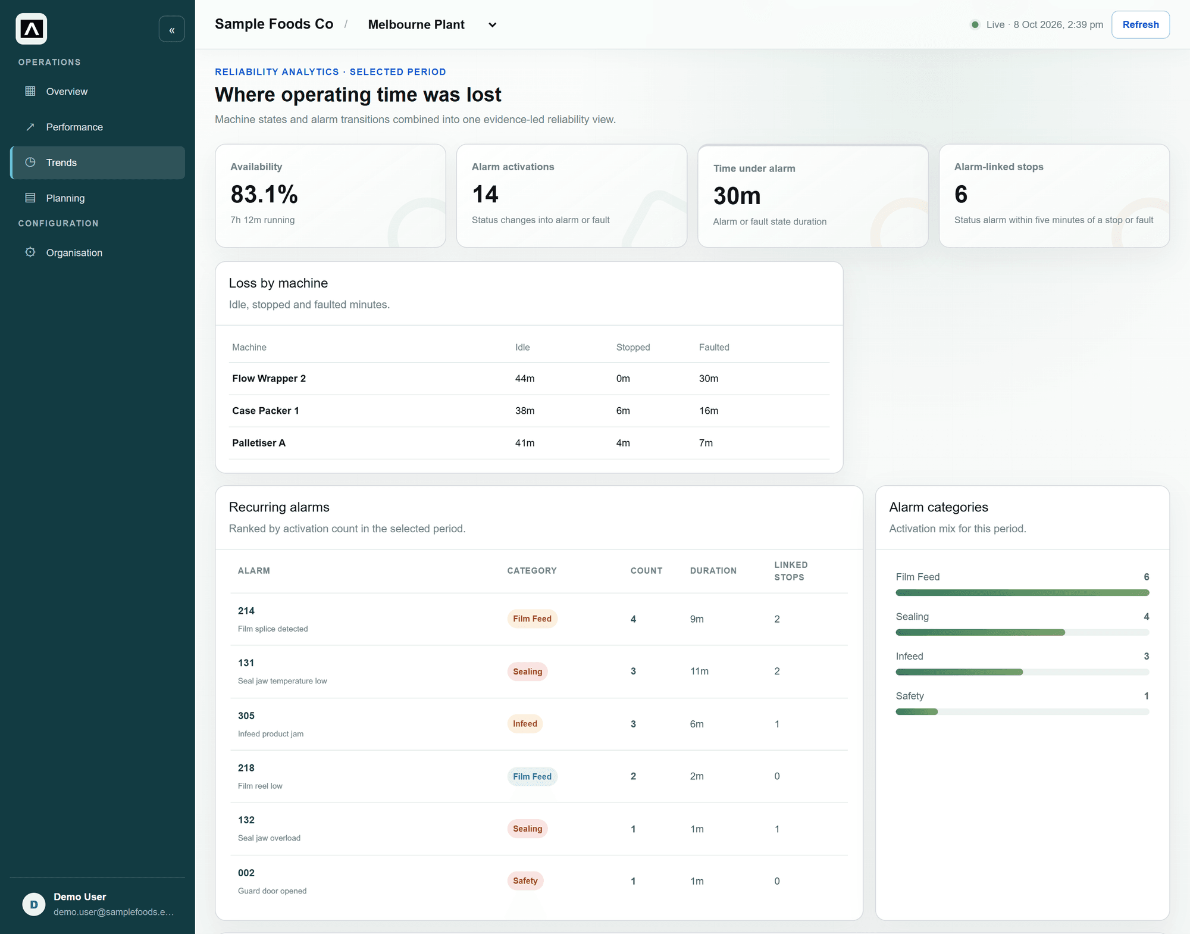Click the Count column header

point(646,570)
